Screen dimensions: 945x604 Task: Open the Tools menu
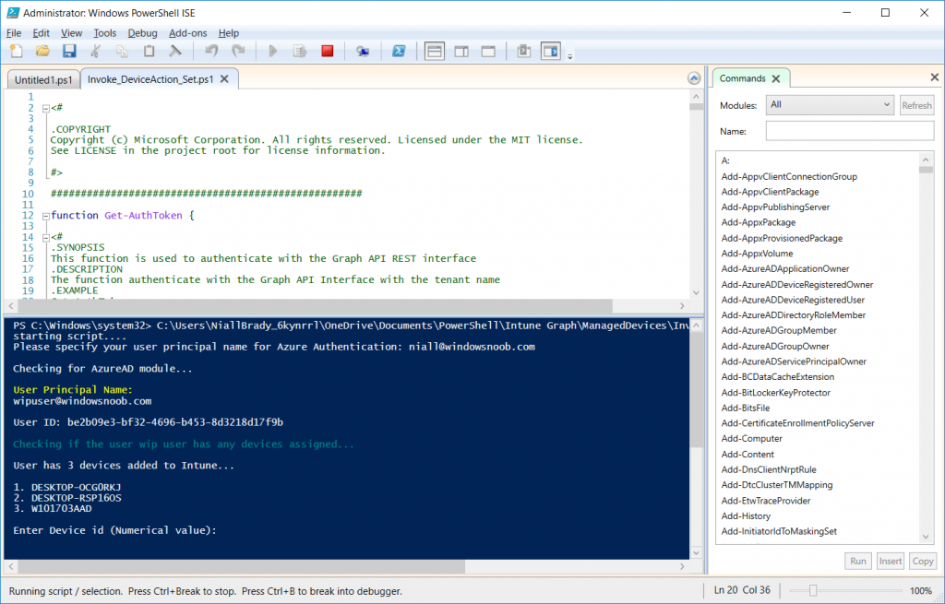[105, 33]
